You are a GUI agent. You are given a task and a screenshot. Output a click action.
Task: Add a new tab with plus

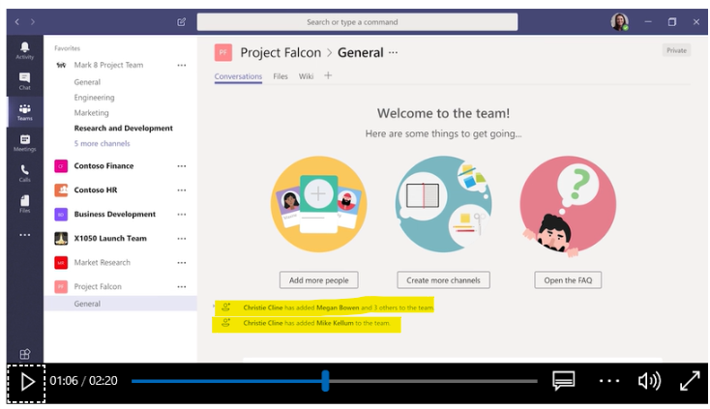pos(328,75)
